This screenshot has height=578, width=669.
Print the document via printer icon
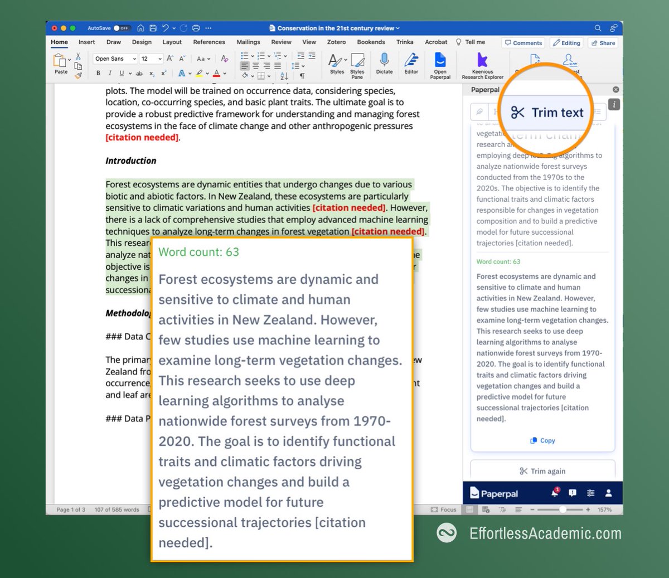[196, 28]
